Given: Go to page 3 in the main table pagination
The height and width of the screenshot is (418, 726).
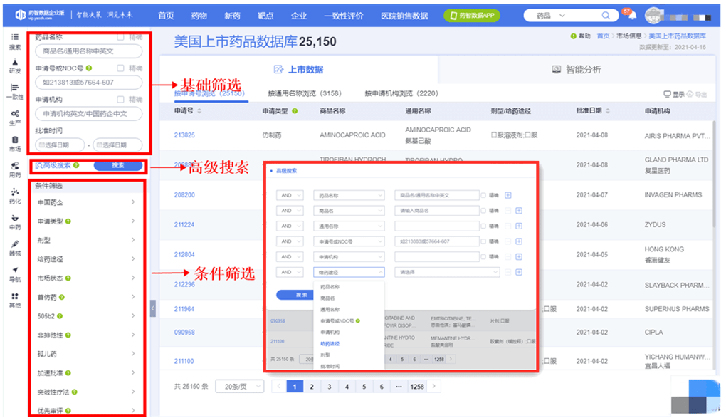Looking at the screenshot, I should pyautogui.click(x=330, y=387).
